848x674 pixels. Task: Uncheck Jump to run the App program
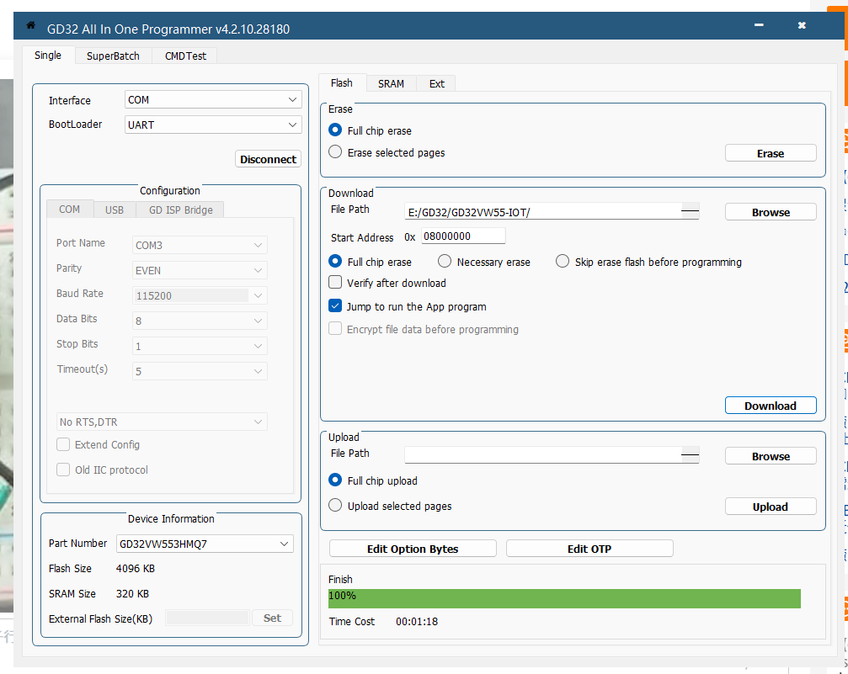pos(335,306)
